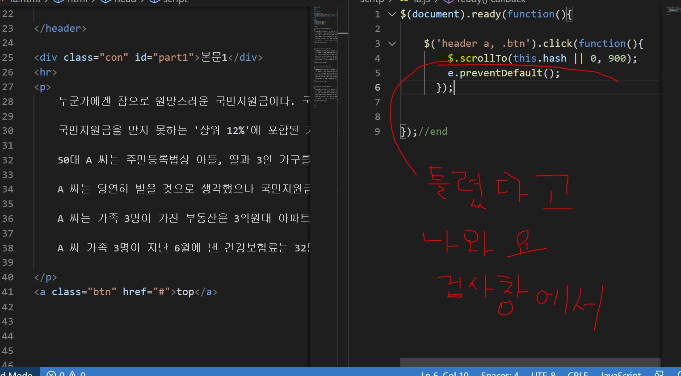This screenshot has height=376, width=681.
Task: Click the '<hr>' tag on line 26
Action: coord(46,72)
